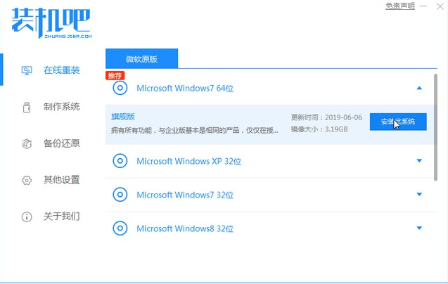The image size is (448, 284).
Task: Click the disc icon beside Windows XP 32位
Action: pyautogui.click(x=120, y=161)
